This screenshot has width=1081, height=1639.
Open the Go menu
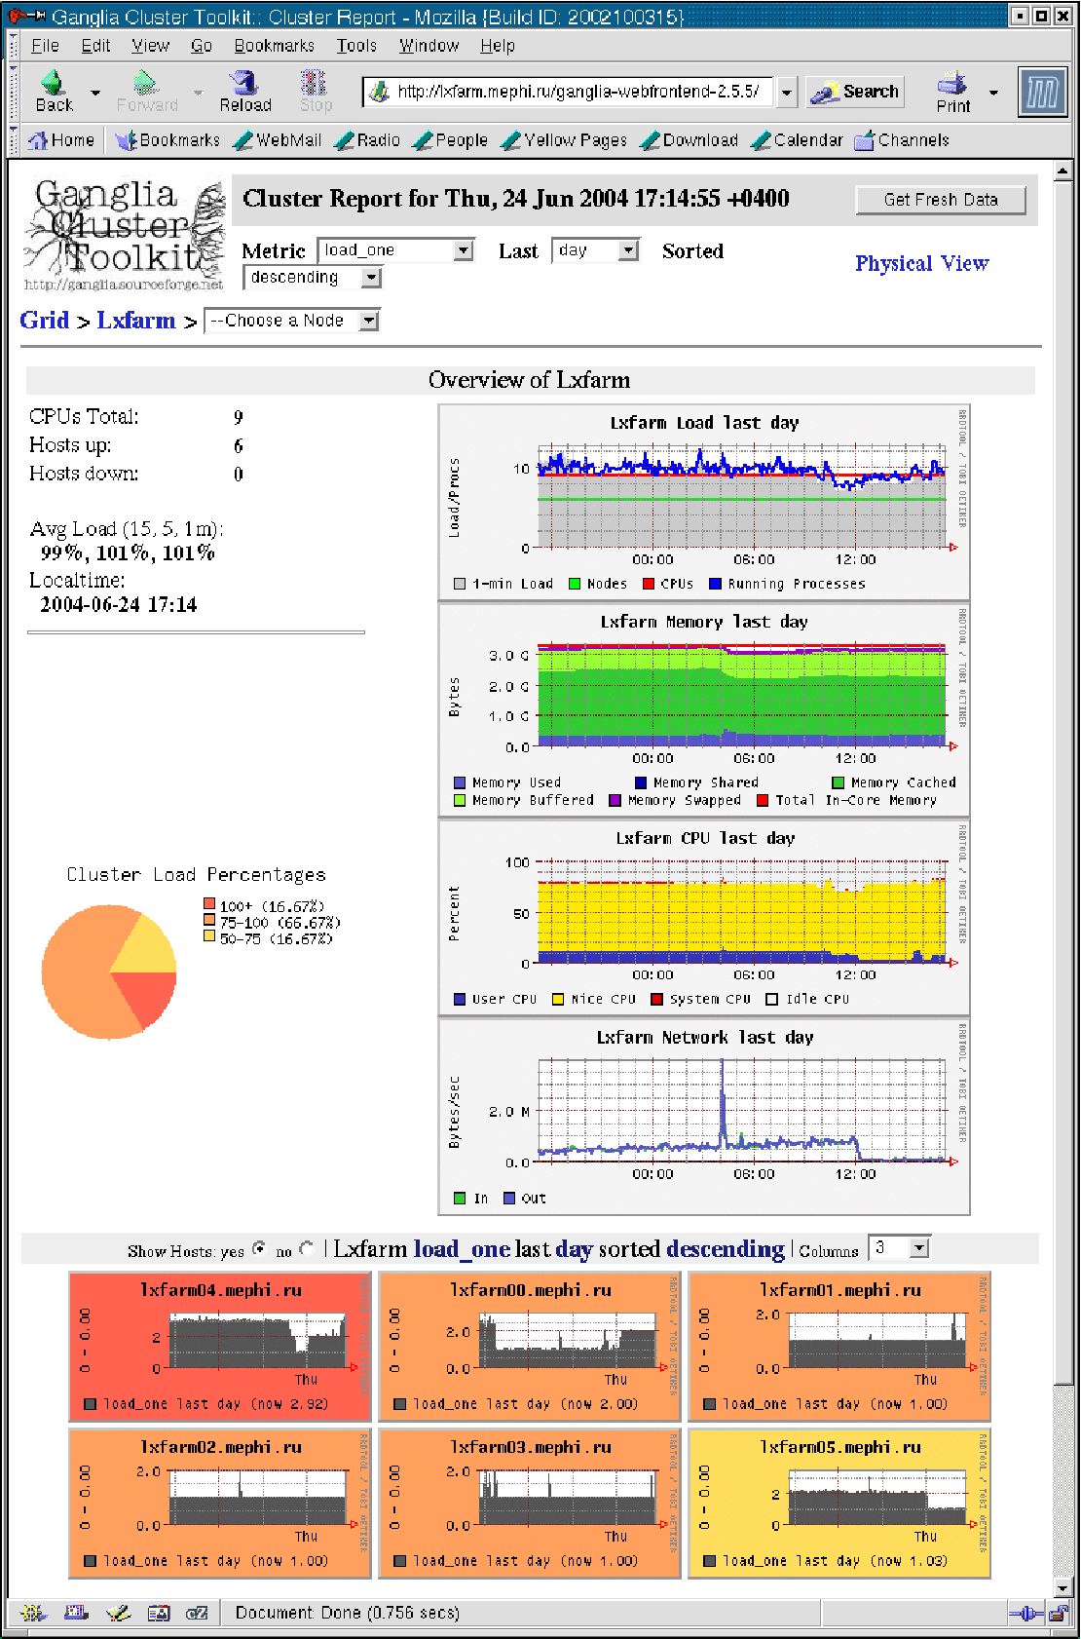click(202, 46)
